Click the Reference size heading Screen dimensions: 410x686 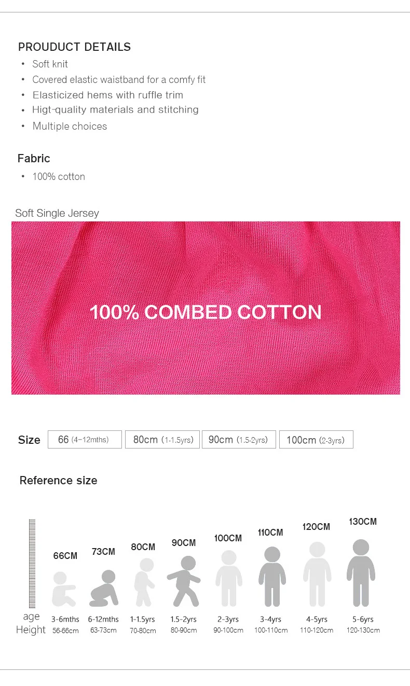pos(58,480)
